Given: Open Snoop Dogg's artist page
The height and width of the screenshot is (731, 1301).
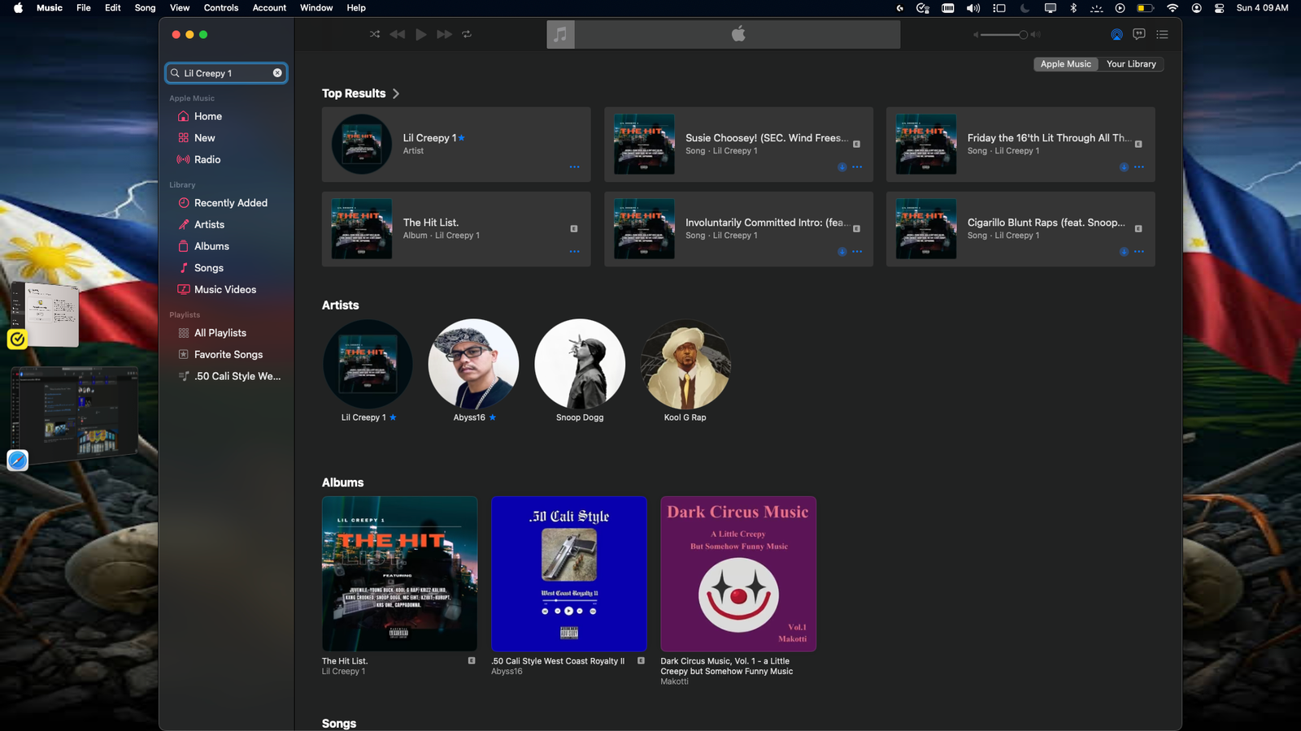Looking at the screenshot, I should (580, 364).
